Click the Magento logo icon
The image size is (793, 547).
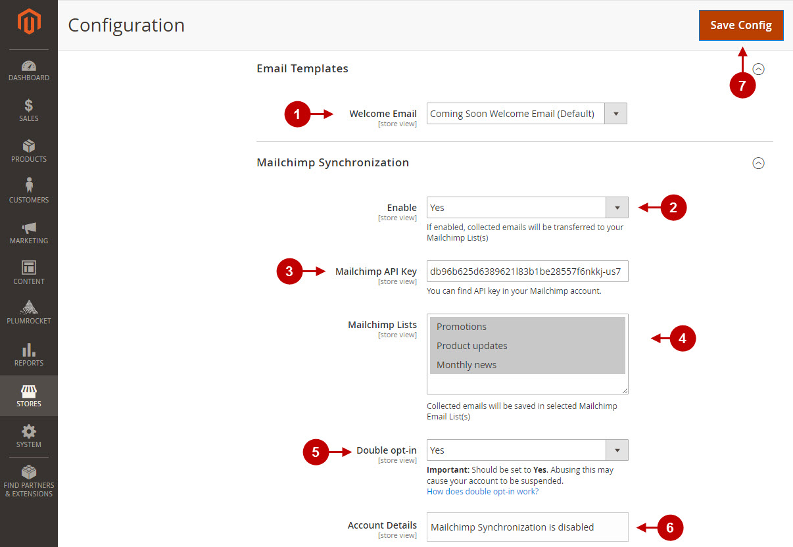pyautogui.click(x=29, y=23)
